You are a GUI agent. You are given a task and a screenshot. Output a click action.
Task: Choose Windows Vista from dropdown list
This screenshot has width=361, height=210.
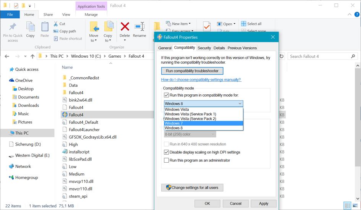(204, 110)
